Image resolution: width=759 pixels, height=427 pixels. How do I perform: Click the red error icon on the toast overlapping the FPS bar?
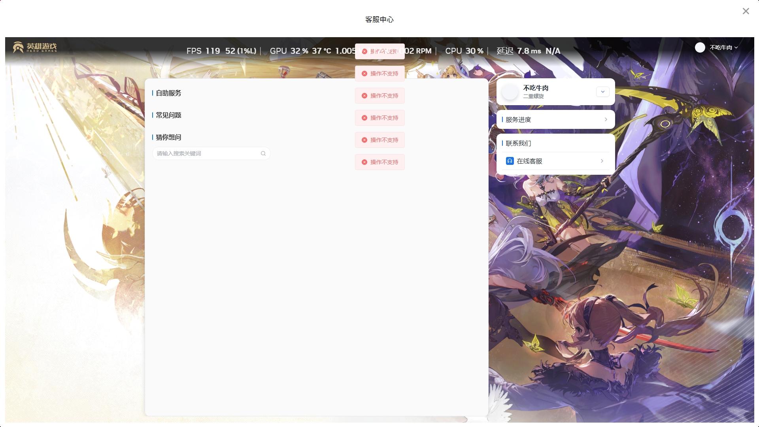tap(364, 51)
